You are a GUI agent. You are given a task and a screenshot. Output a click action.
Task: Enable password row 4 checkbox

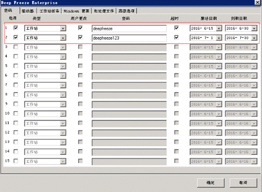coord(16,57)
